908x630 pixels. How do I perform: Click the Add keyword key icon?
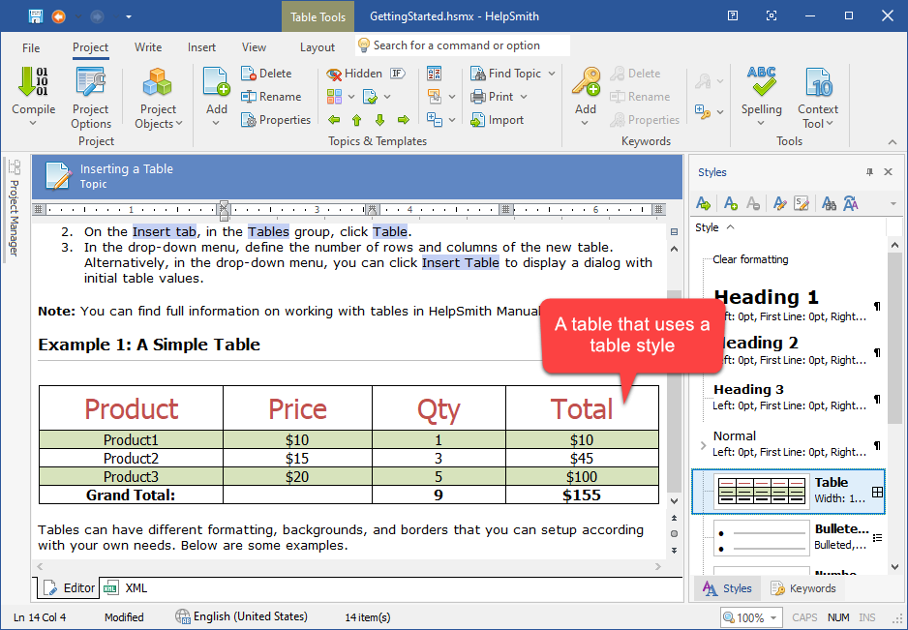586,81
